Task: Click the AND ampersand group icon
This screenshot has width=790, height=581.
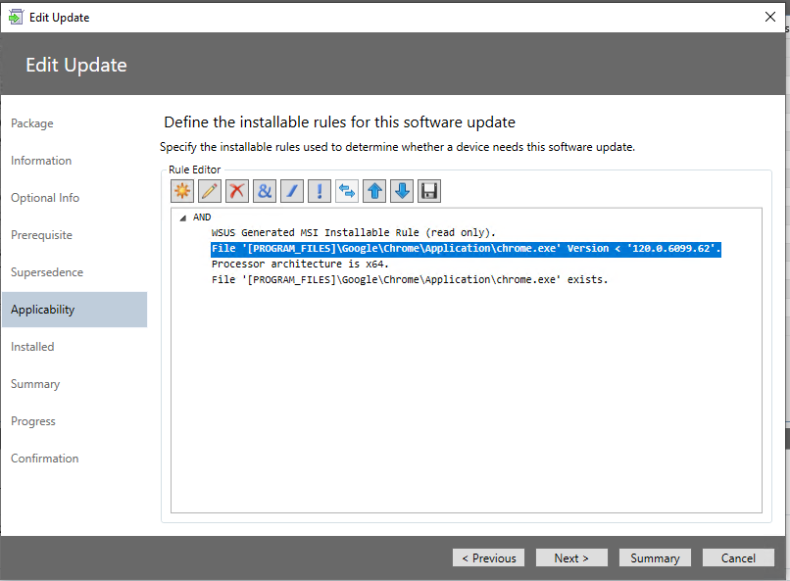Action: pyautogui.click(x=265, y=191)
